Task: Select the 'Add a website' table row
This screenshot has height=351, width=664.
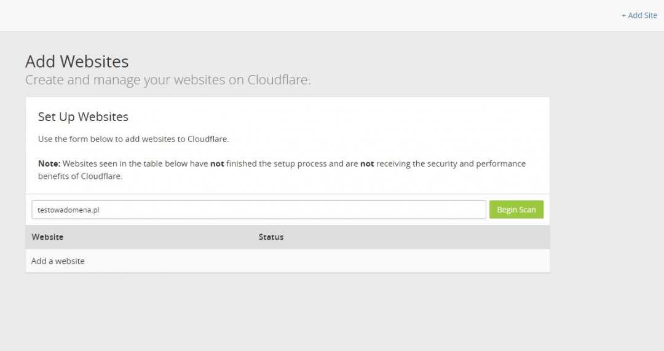Action: click(x=58, y=261)
